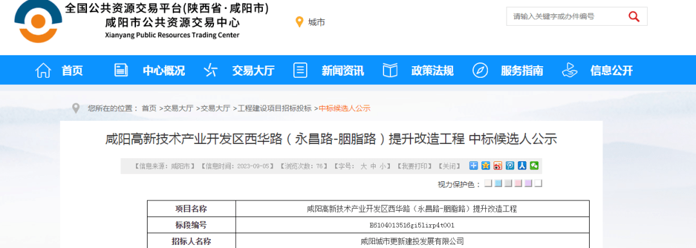
Task: Click cell 咸阳城市更新建投发展有限公司
Action: [412, 242]
